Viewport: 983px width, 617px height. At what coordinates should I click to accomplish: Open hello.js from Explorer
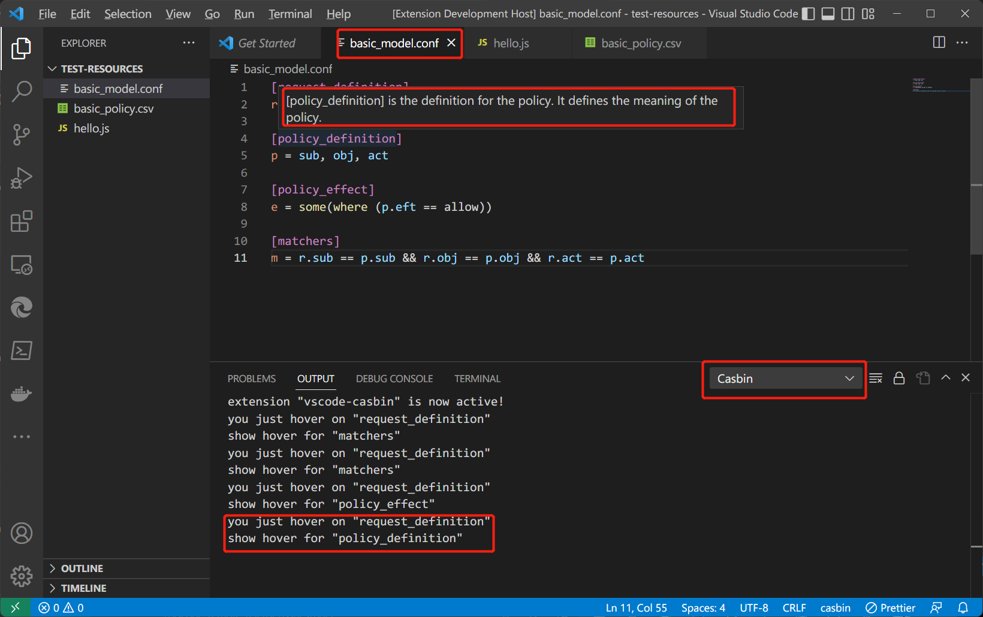[126, 128]
